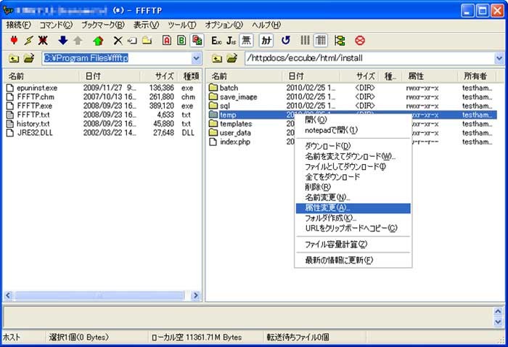This screenshot has height=347, width=508.
Task: Choose 属性変更(A) from context menu
Action: [x=353, y=208]
